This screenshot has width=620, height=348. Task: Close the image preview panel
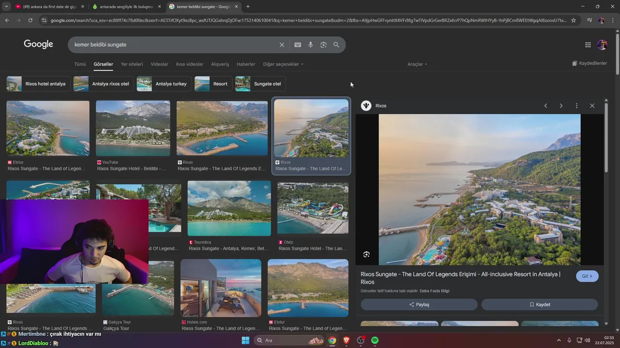(592, 106)
